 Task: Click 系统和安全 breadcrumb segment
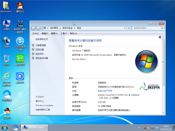68,28
